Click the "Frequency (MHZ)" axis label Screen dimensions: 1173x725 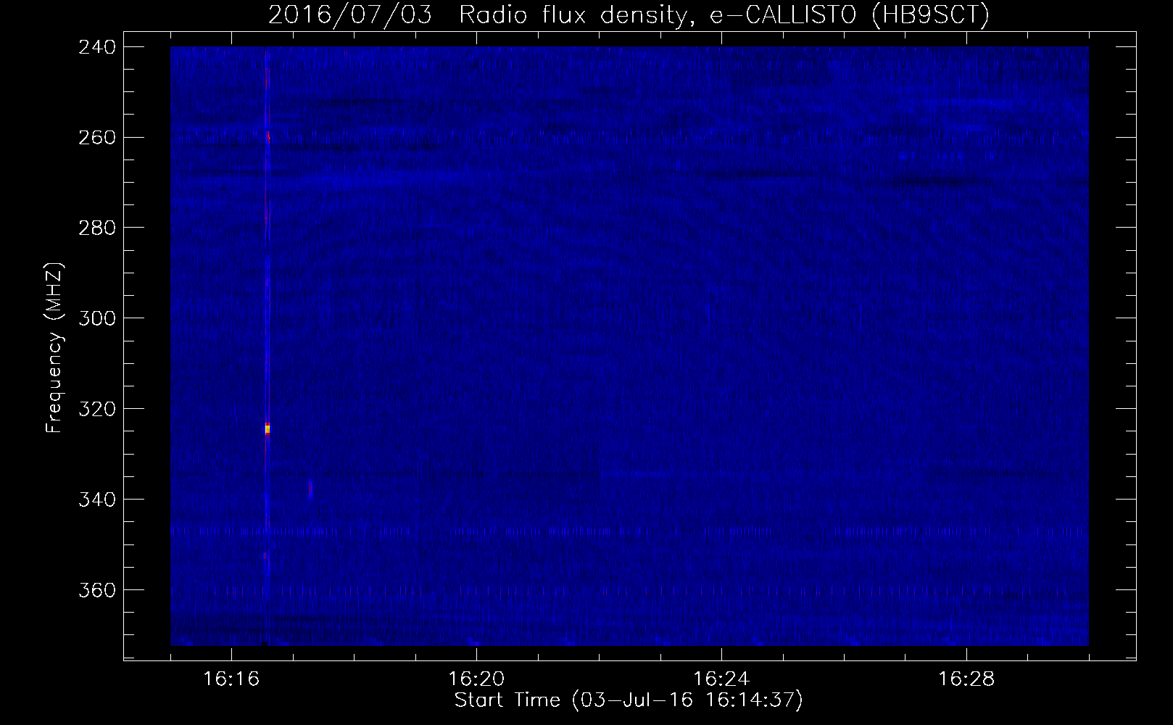54,348
